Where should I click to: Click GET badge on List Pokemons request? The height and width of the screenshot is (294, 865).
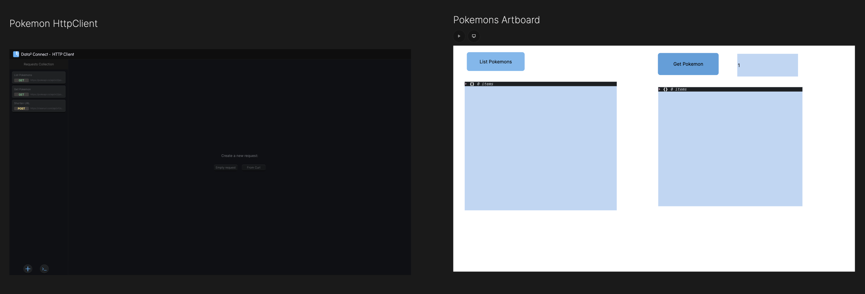(x=21, y=80)
